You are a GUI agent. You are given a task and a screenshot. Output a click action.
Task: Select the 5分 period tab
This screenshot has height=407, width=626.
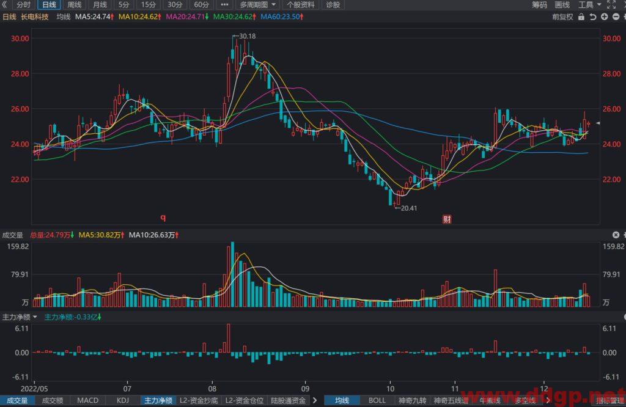click(x=123, y=5)
